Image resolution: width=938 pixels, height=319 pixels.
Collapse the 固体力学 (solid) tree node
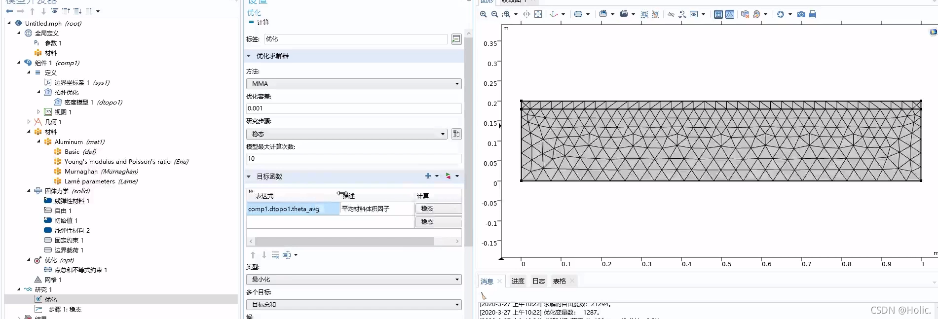coord(29,191)
